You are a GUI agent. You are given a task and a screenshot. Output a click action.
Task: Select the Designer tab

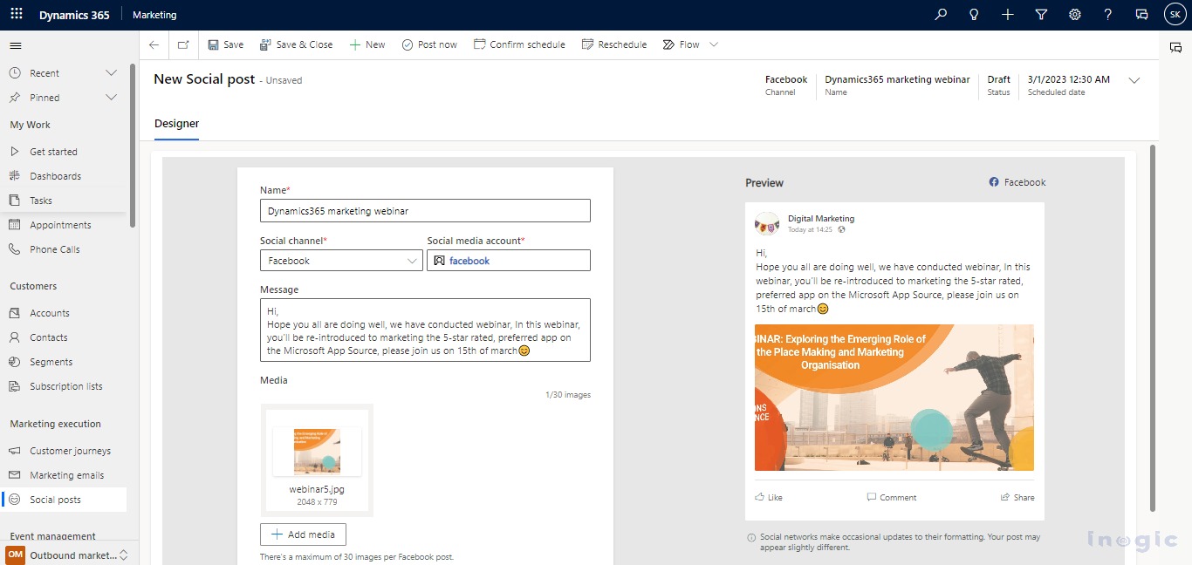(177, 124)
